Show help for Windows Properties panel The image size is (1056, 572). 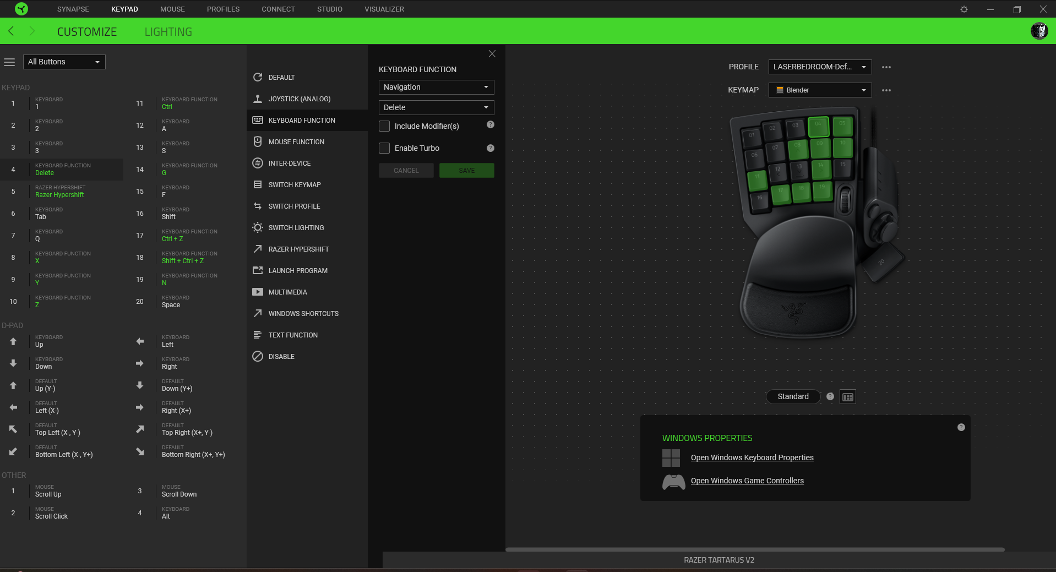(961, 427)
